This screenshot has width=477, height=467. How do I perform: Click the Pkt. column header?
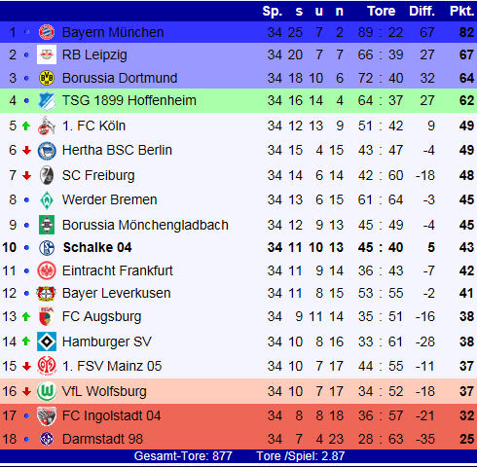pos(461,12)
